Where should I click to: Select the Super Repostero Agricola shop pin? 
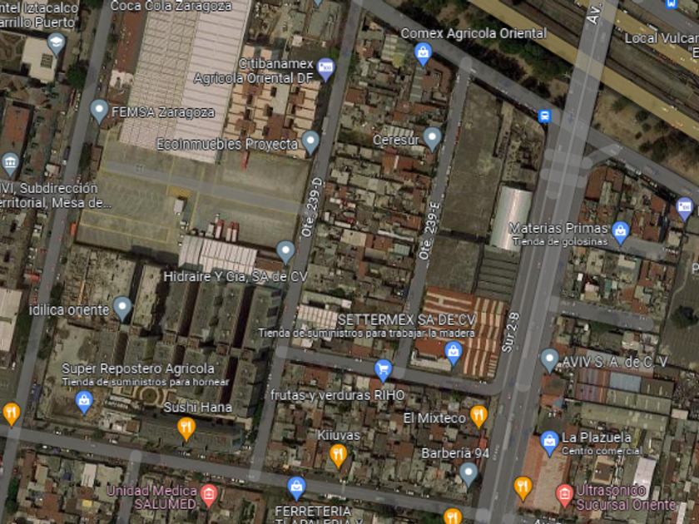point(84,403)
